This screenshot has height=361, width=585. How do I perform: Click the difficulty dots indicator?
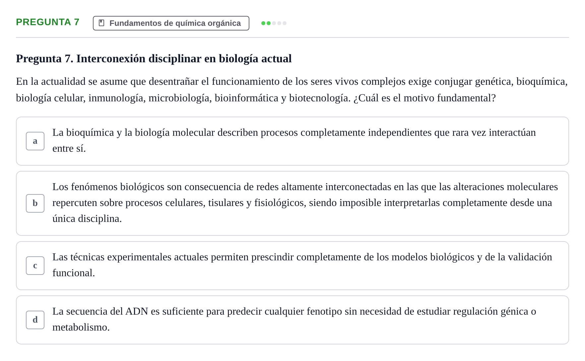[x=274, y=23]
